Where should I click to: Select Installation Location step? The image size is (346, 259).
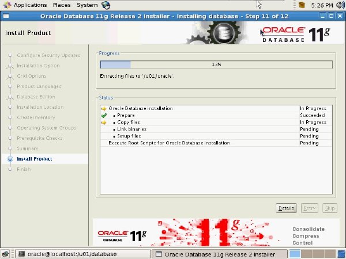[x=40, y=107]
